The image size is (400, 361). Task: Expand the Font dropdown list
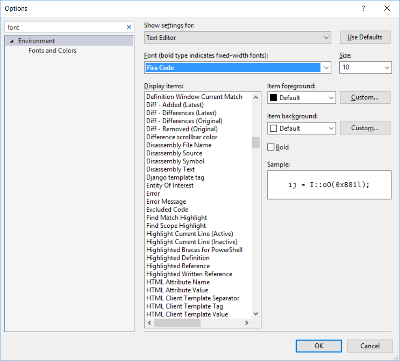[326, 67]
